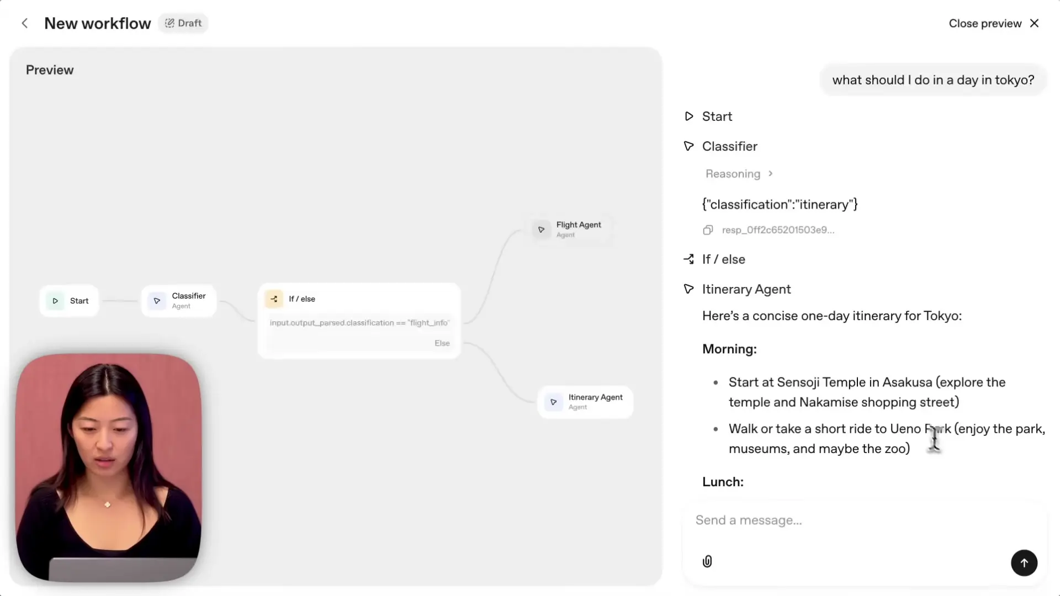Click the paperclip attach file icon
Image resolution: width=1060 pixels, height=596 pixels.
click(x=707, y=562)
